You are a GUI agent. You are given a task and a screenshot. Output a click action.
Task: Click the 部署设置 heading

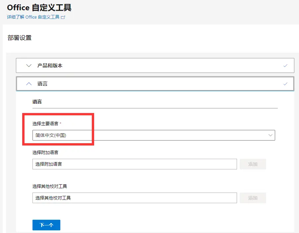pos(20,38)
